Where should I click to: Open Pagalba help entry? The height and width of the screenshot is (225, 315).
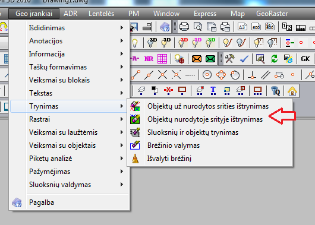point(70,202)
